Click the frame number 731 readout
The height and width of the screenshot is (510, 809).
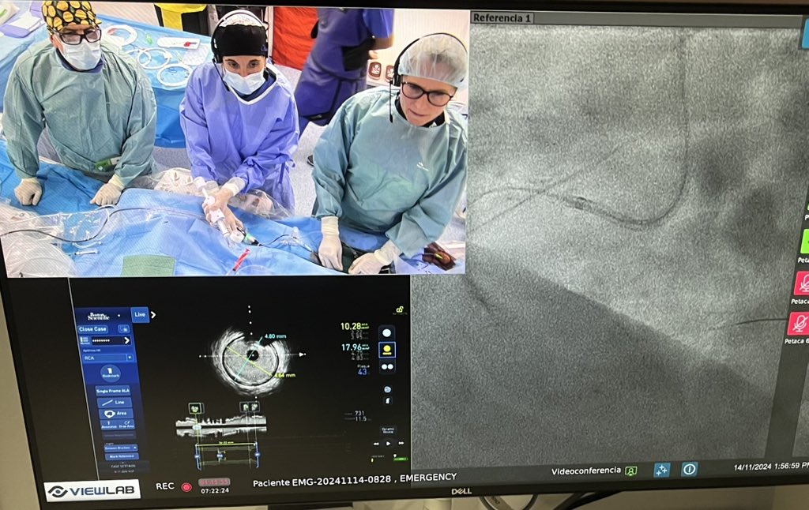click(x=359, y=413)
